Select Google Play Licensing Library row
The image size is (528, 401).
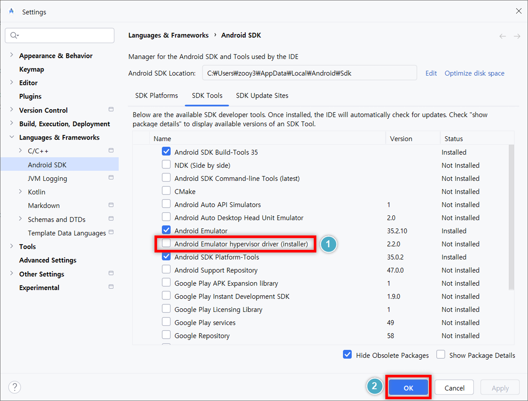pyautogui.click(x=323, y=309)
